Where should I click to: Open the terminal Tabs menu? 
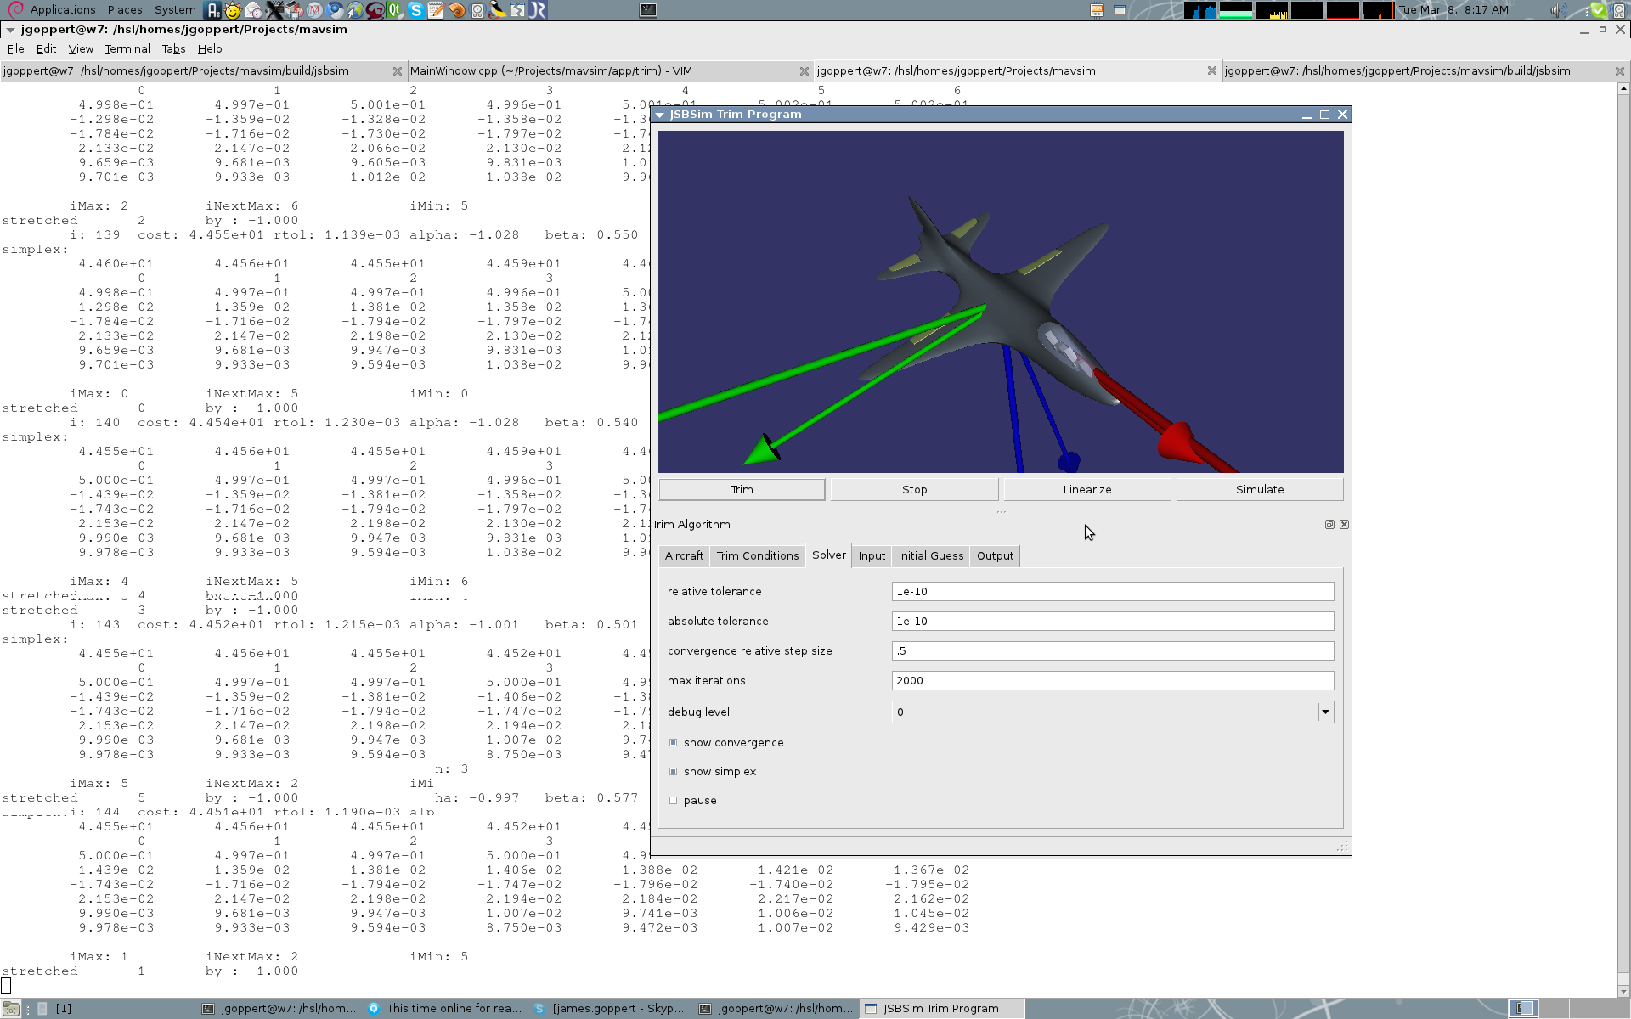click(x=173, y=49)
